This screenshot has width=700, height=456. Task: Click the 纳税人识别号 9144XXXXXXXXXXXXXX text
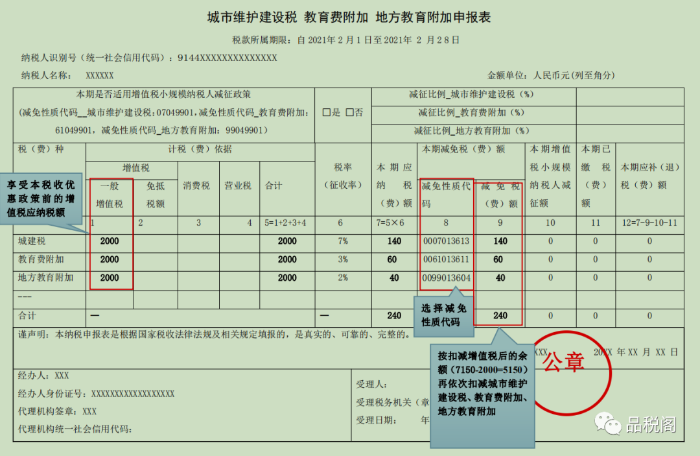149,58
